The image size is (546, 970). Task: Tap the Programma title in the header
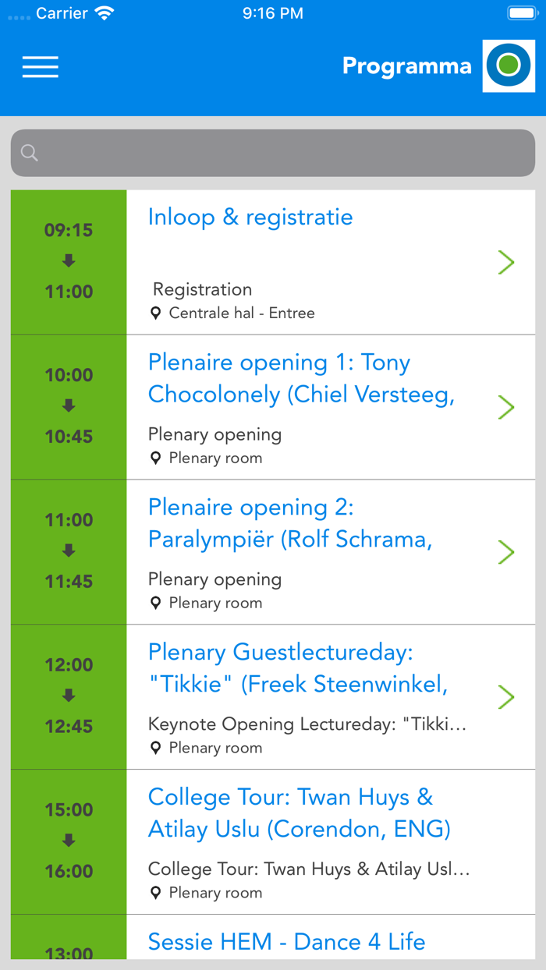coord(406,67)
